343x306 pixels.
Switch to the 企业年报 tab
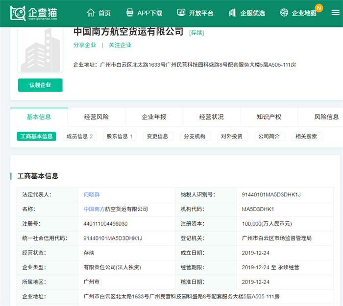click(x=154, y=117)
